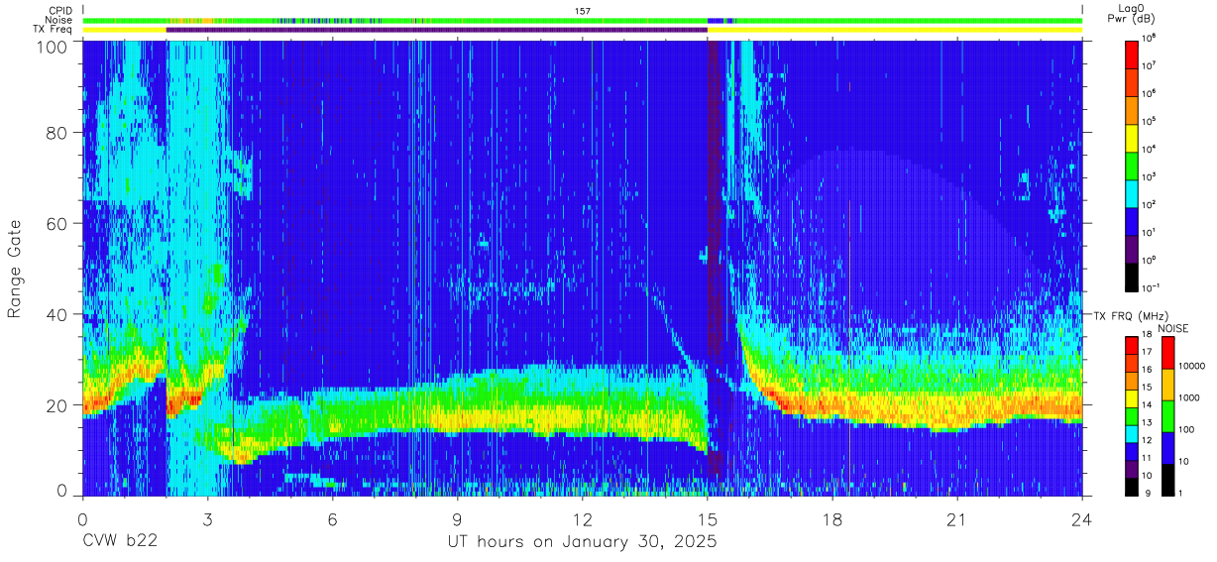
Task: Click the y-axis tick label 40
Action: click(x=56, y=315)
